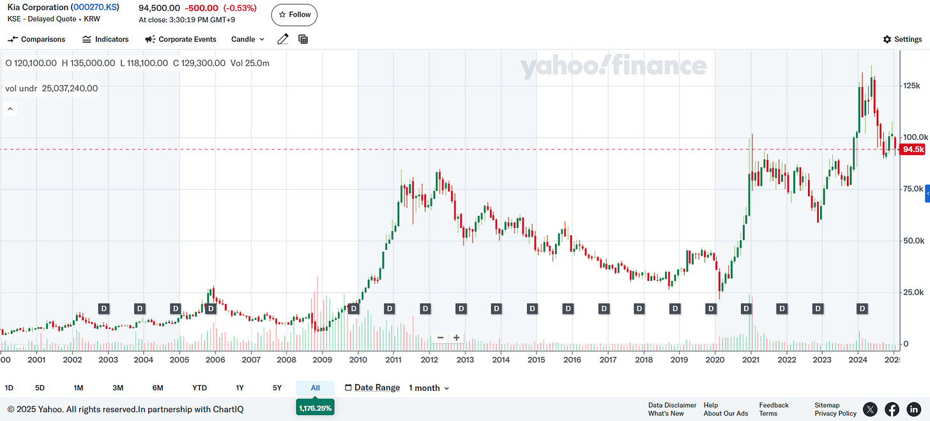Open the data table view icon
This screenshot has height=421, width=930.
pyautogui.click(x=303, y=39)
